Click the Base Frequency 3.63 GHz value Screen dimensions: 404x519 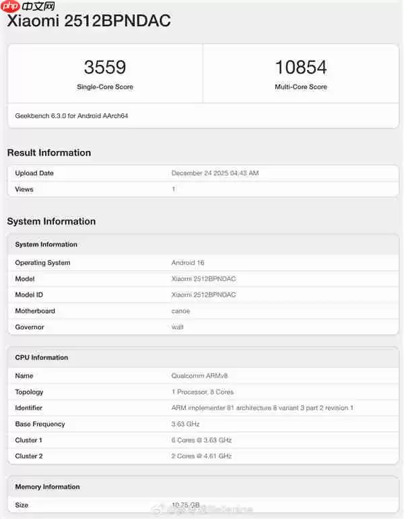[x=185, y=425]
